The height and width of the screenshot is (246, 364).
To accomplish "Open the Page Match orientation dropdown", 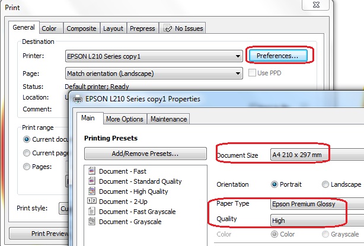I will [154, 74].
